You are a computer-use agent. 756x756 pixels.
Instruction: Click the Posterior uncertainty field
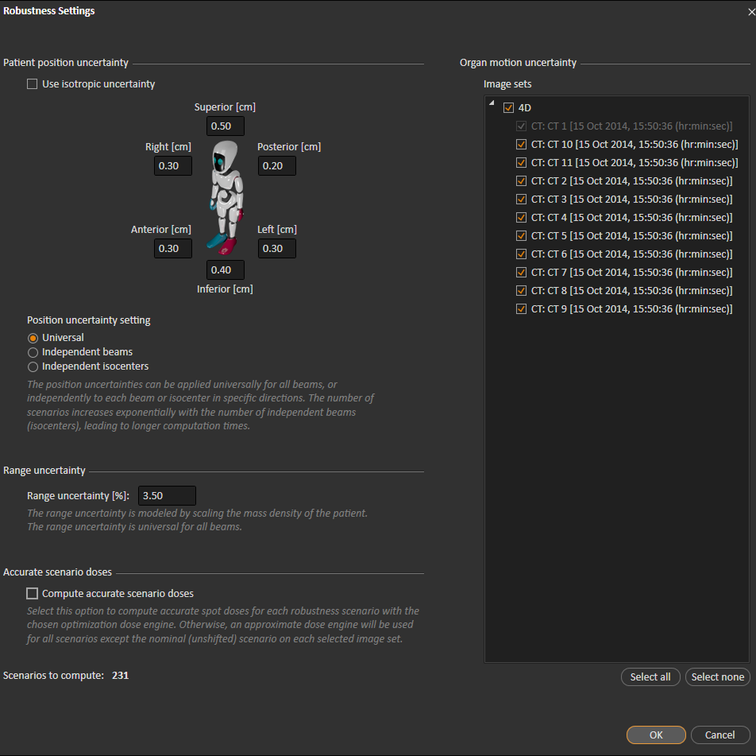276,166
